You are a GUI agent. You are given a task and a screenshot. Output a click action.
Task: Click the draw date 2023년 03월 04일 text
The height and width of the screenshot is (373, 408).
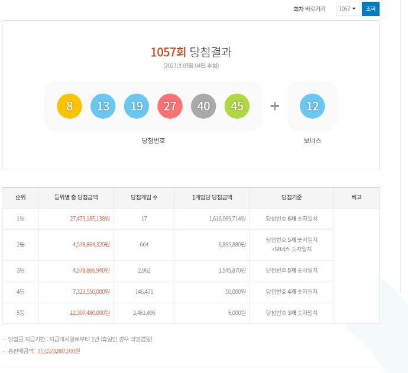pyautogui.click(x=191, y=66)
